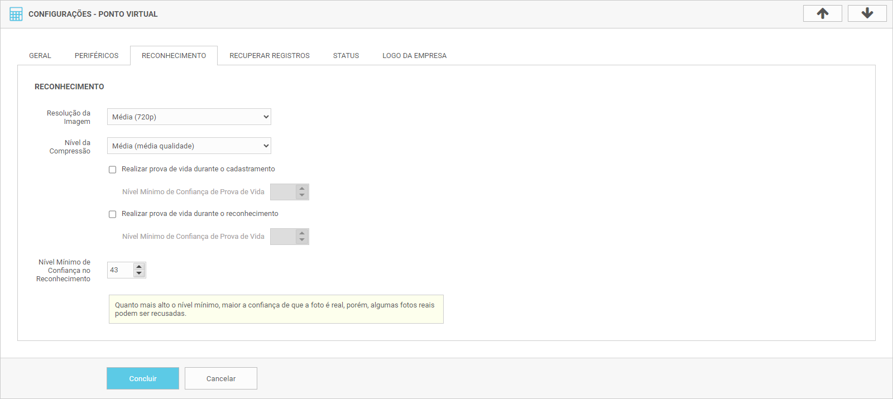Go to the Logo da Empresa tab
This screenshot has height=399, width=893.
[x=414, y=56]
